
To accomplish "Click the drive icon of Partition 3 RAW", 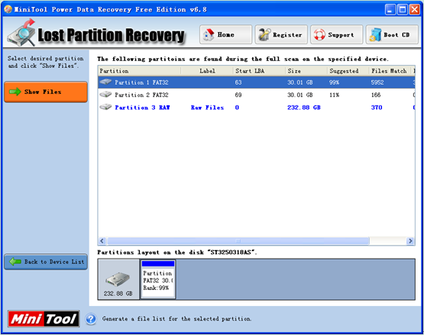I will coord(105,107).
